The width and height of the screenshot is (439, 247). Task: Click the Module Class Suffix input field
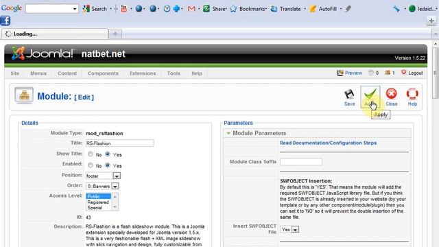pos(301,162)
